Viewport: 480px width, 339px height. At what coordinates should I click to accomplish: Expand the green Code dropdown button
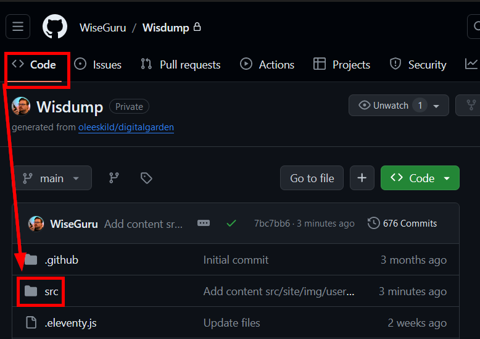[x=420, y=178]
